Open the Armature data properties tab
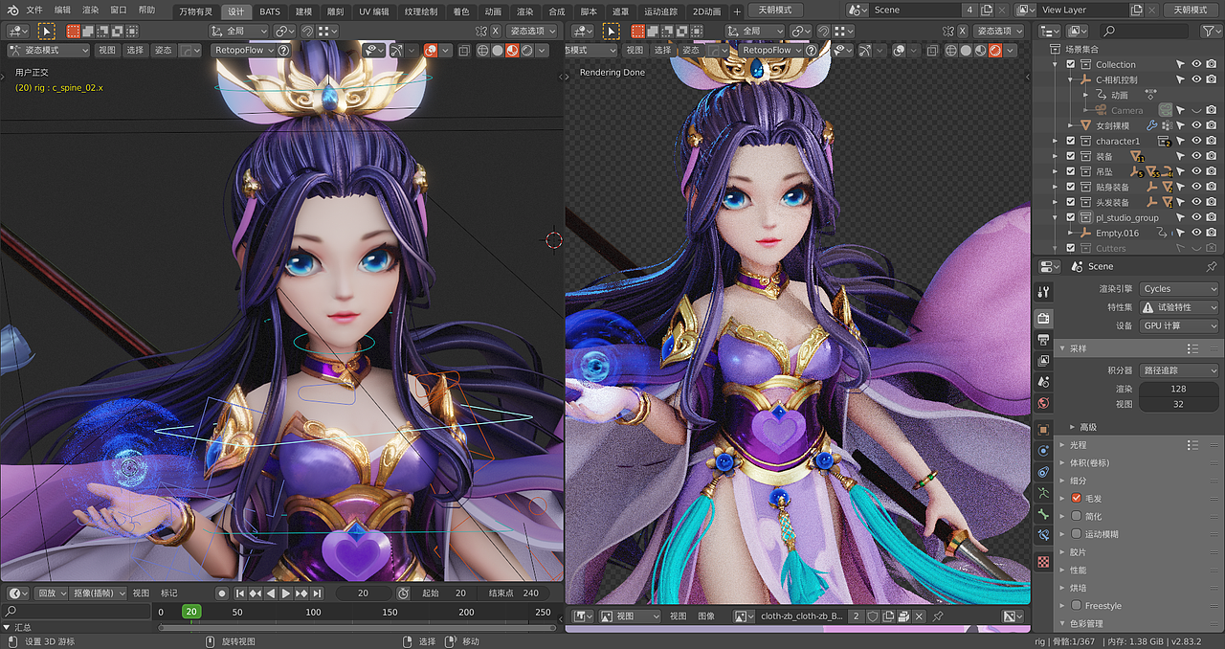The width and height of the screenshot is (1225, 649). [x=1044, y=493]
